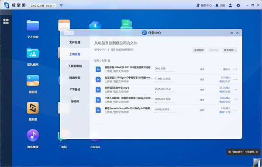The height and width of the screenshot is (167, 262).
Task: Open the 音乐播放 music player icon
Action: pyautogui.click(x=33, y=135)
